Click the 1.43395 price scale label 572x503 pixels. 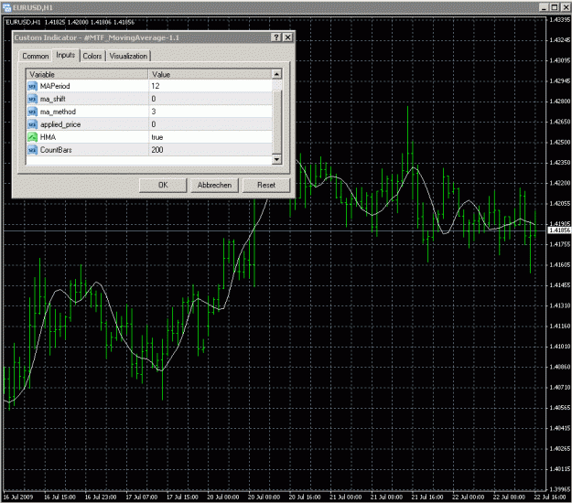pyautogui.click(x=559, y=19)
